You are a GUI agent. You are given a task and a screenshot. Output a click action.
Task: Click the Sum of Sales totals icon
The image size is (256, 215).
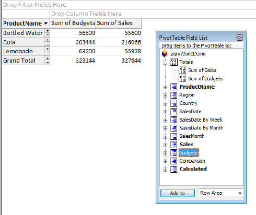[182, 70]
